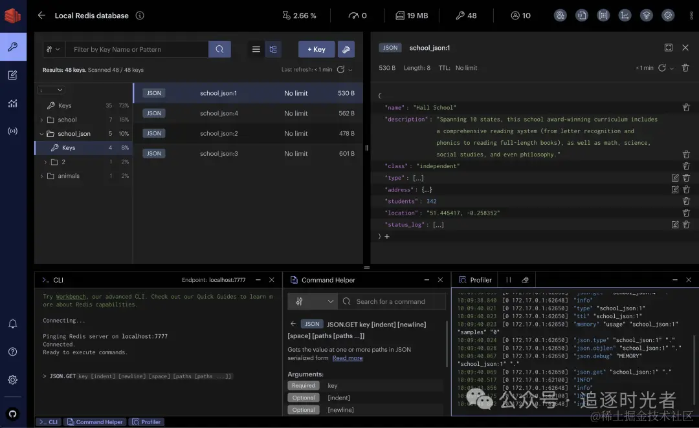Open key details auto-refresh dropdown

pyautogui.click(x=671, y=68)
